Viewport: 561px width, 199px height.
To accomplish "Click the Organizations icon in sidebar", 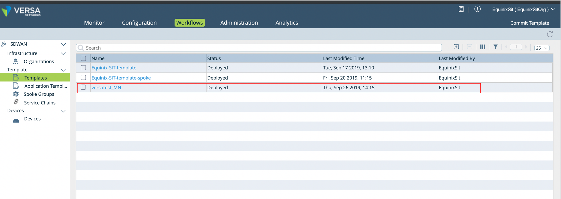I will click(x=16, y=61).
